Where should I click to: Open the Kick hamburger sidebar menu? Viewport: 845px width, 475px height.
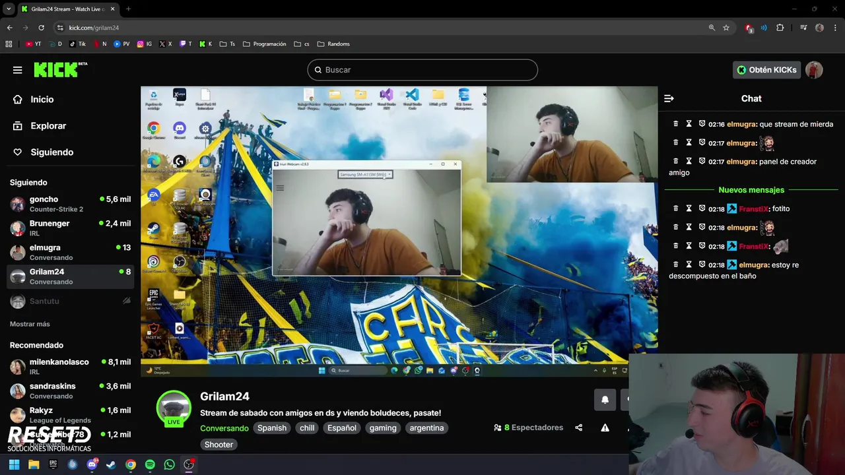[18, 70]
